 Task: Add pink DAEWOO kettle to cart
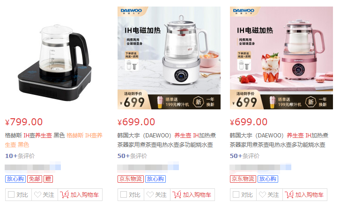point(305,195)
